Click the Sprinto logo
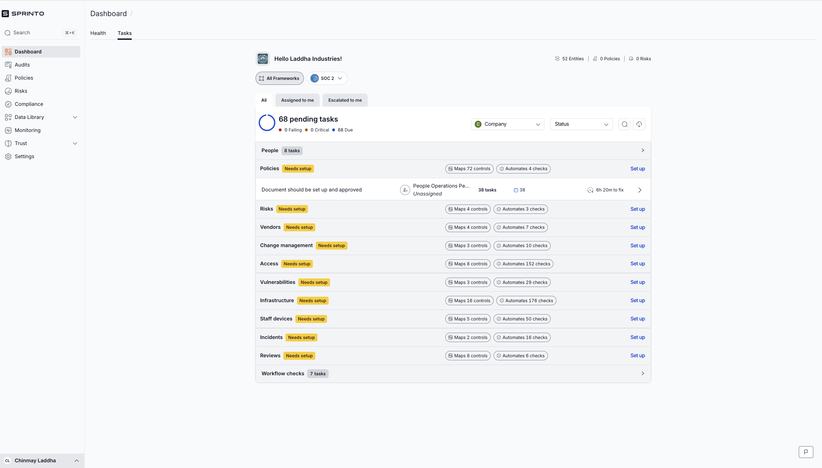 23,14
